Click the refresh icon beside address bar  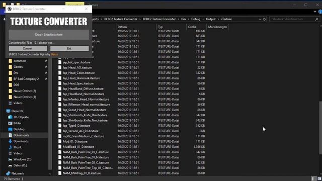[x=265, y=19]
